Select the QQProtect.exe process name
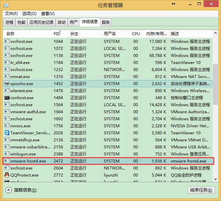 (x=24, y=175)
